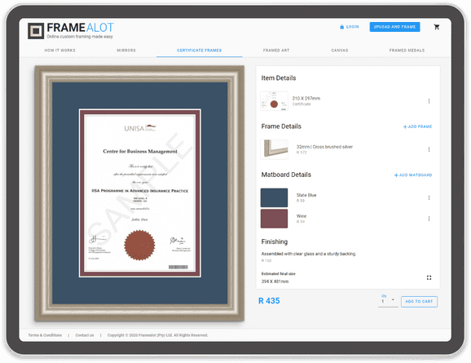Open options menu for 210 X 297mm certificate
This screenshot has width=471, height=363.
(x=429, y=101)
